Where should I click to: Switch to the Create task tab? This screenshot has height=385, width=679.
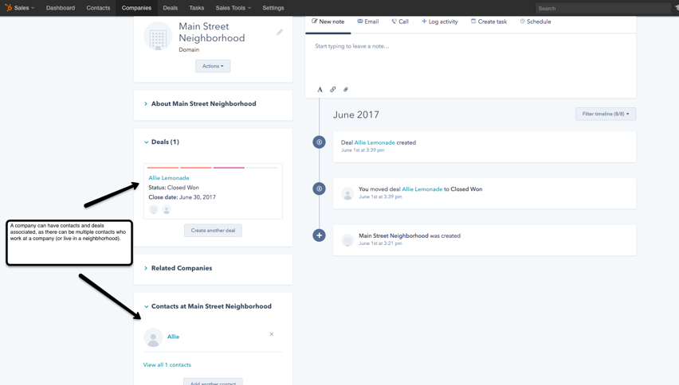[x=489, y=21]
